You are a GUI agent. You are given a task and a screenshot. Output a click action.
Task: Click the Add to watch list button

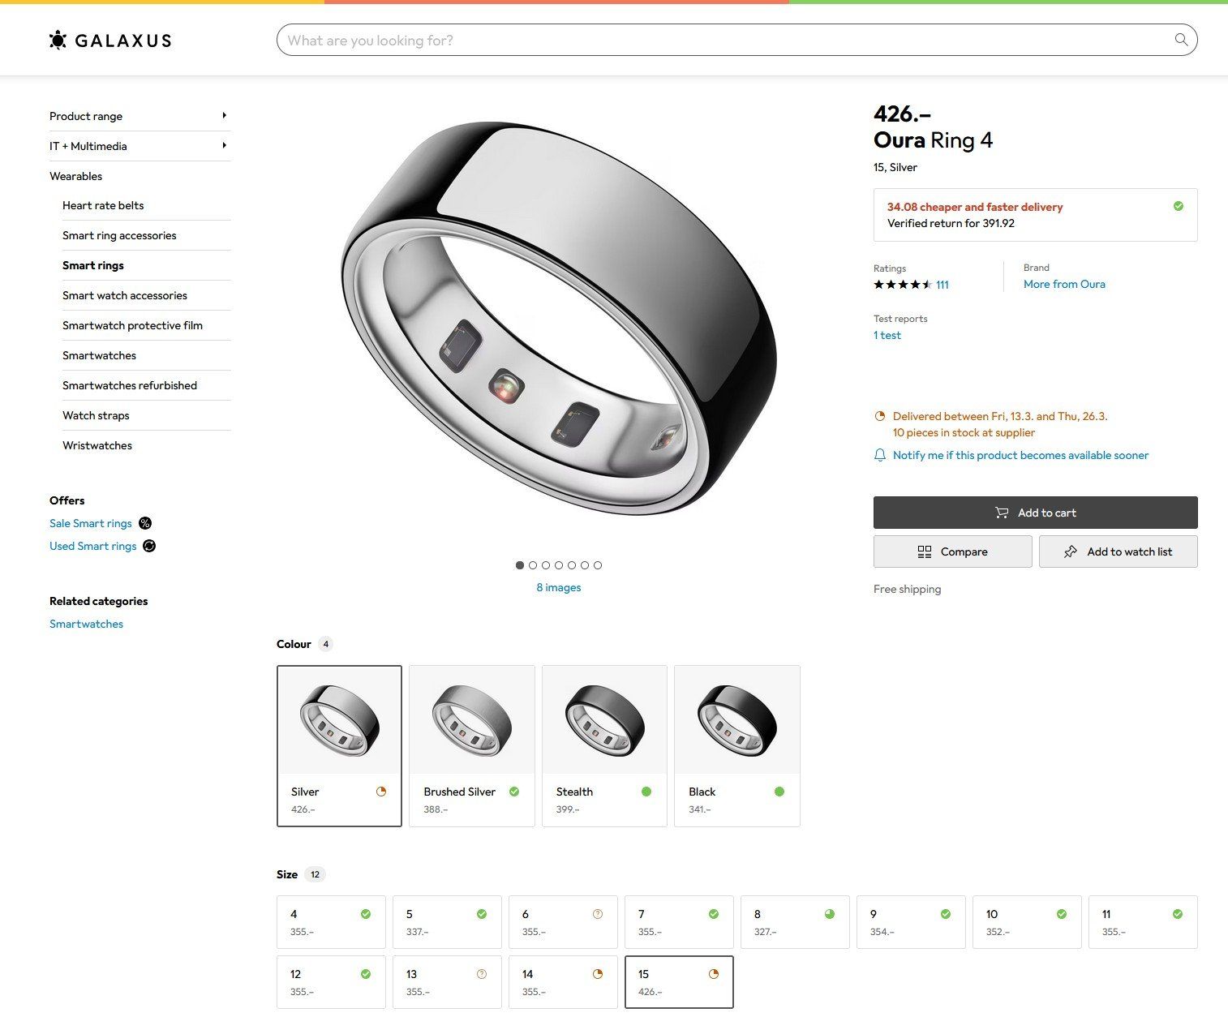(x=1119, y=551)
